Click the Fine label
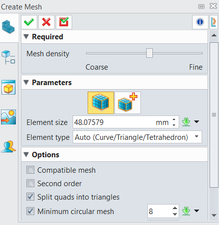Image resolution: width=219 pixels, height=225 pixels. pyautogui.click(x=196, y=67)
